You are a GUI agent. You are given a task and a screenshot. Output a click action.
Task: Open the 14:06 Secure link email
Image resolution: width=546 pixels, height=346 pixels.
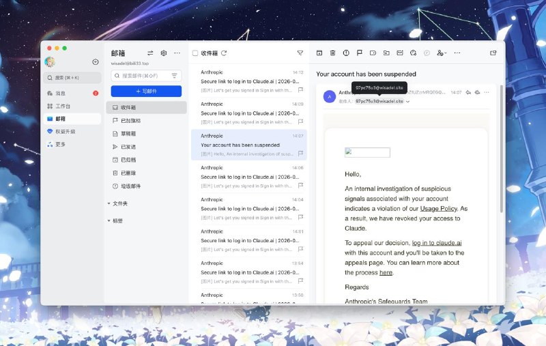[x=249, y=177]
